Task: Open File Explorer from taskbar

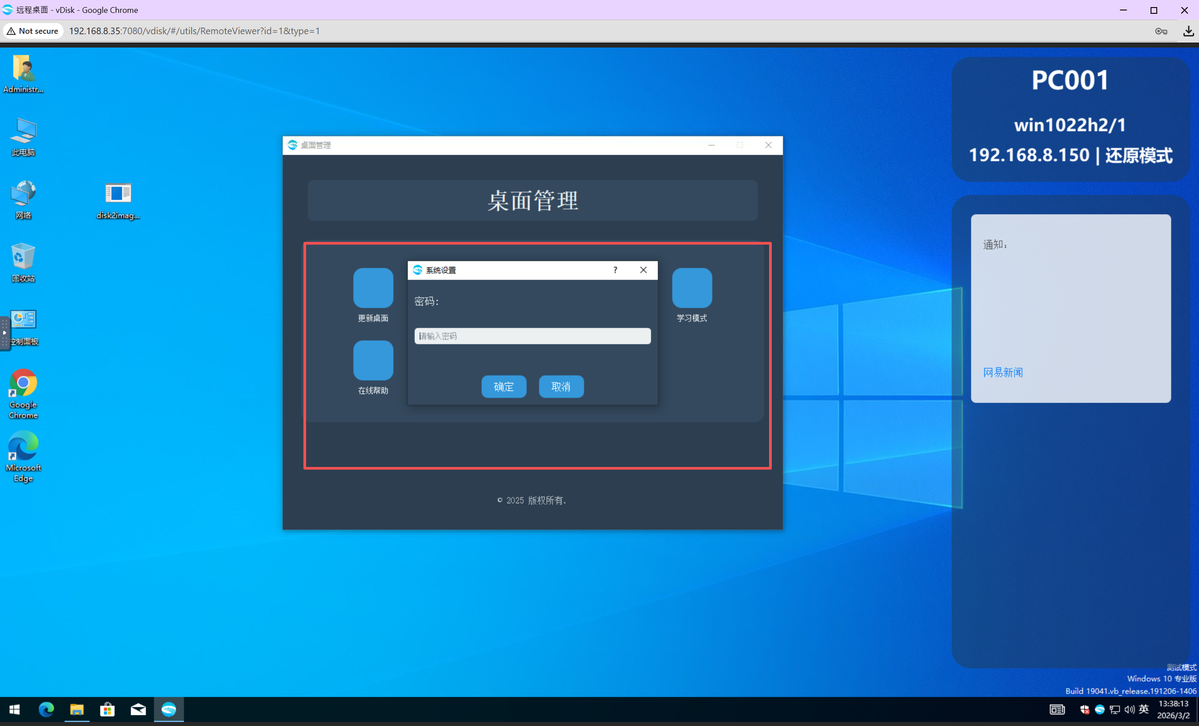Action: [77, 710]
